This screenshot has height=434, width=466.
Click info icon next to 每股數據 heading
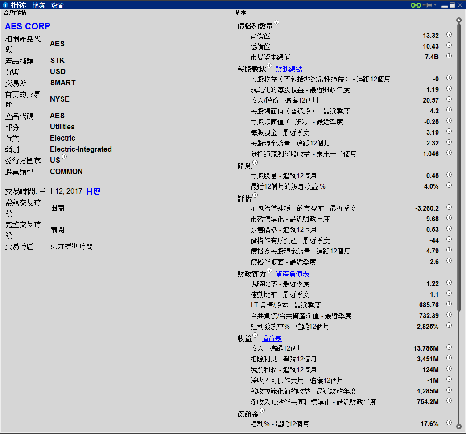tap(269, 66)
